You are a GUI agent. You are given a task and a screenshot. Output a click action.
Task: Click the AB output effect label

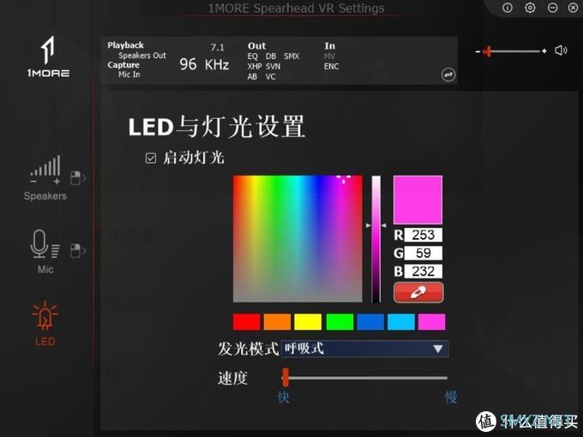[x=252, y=76]
